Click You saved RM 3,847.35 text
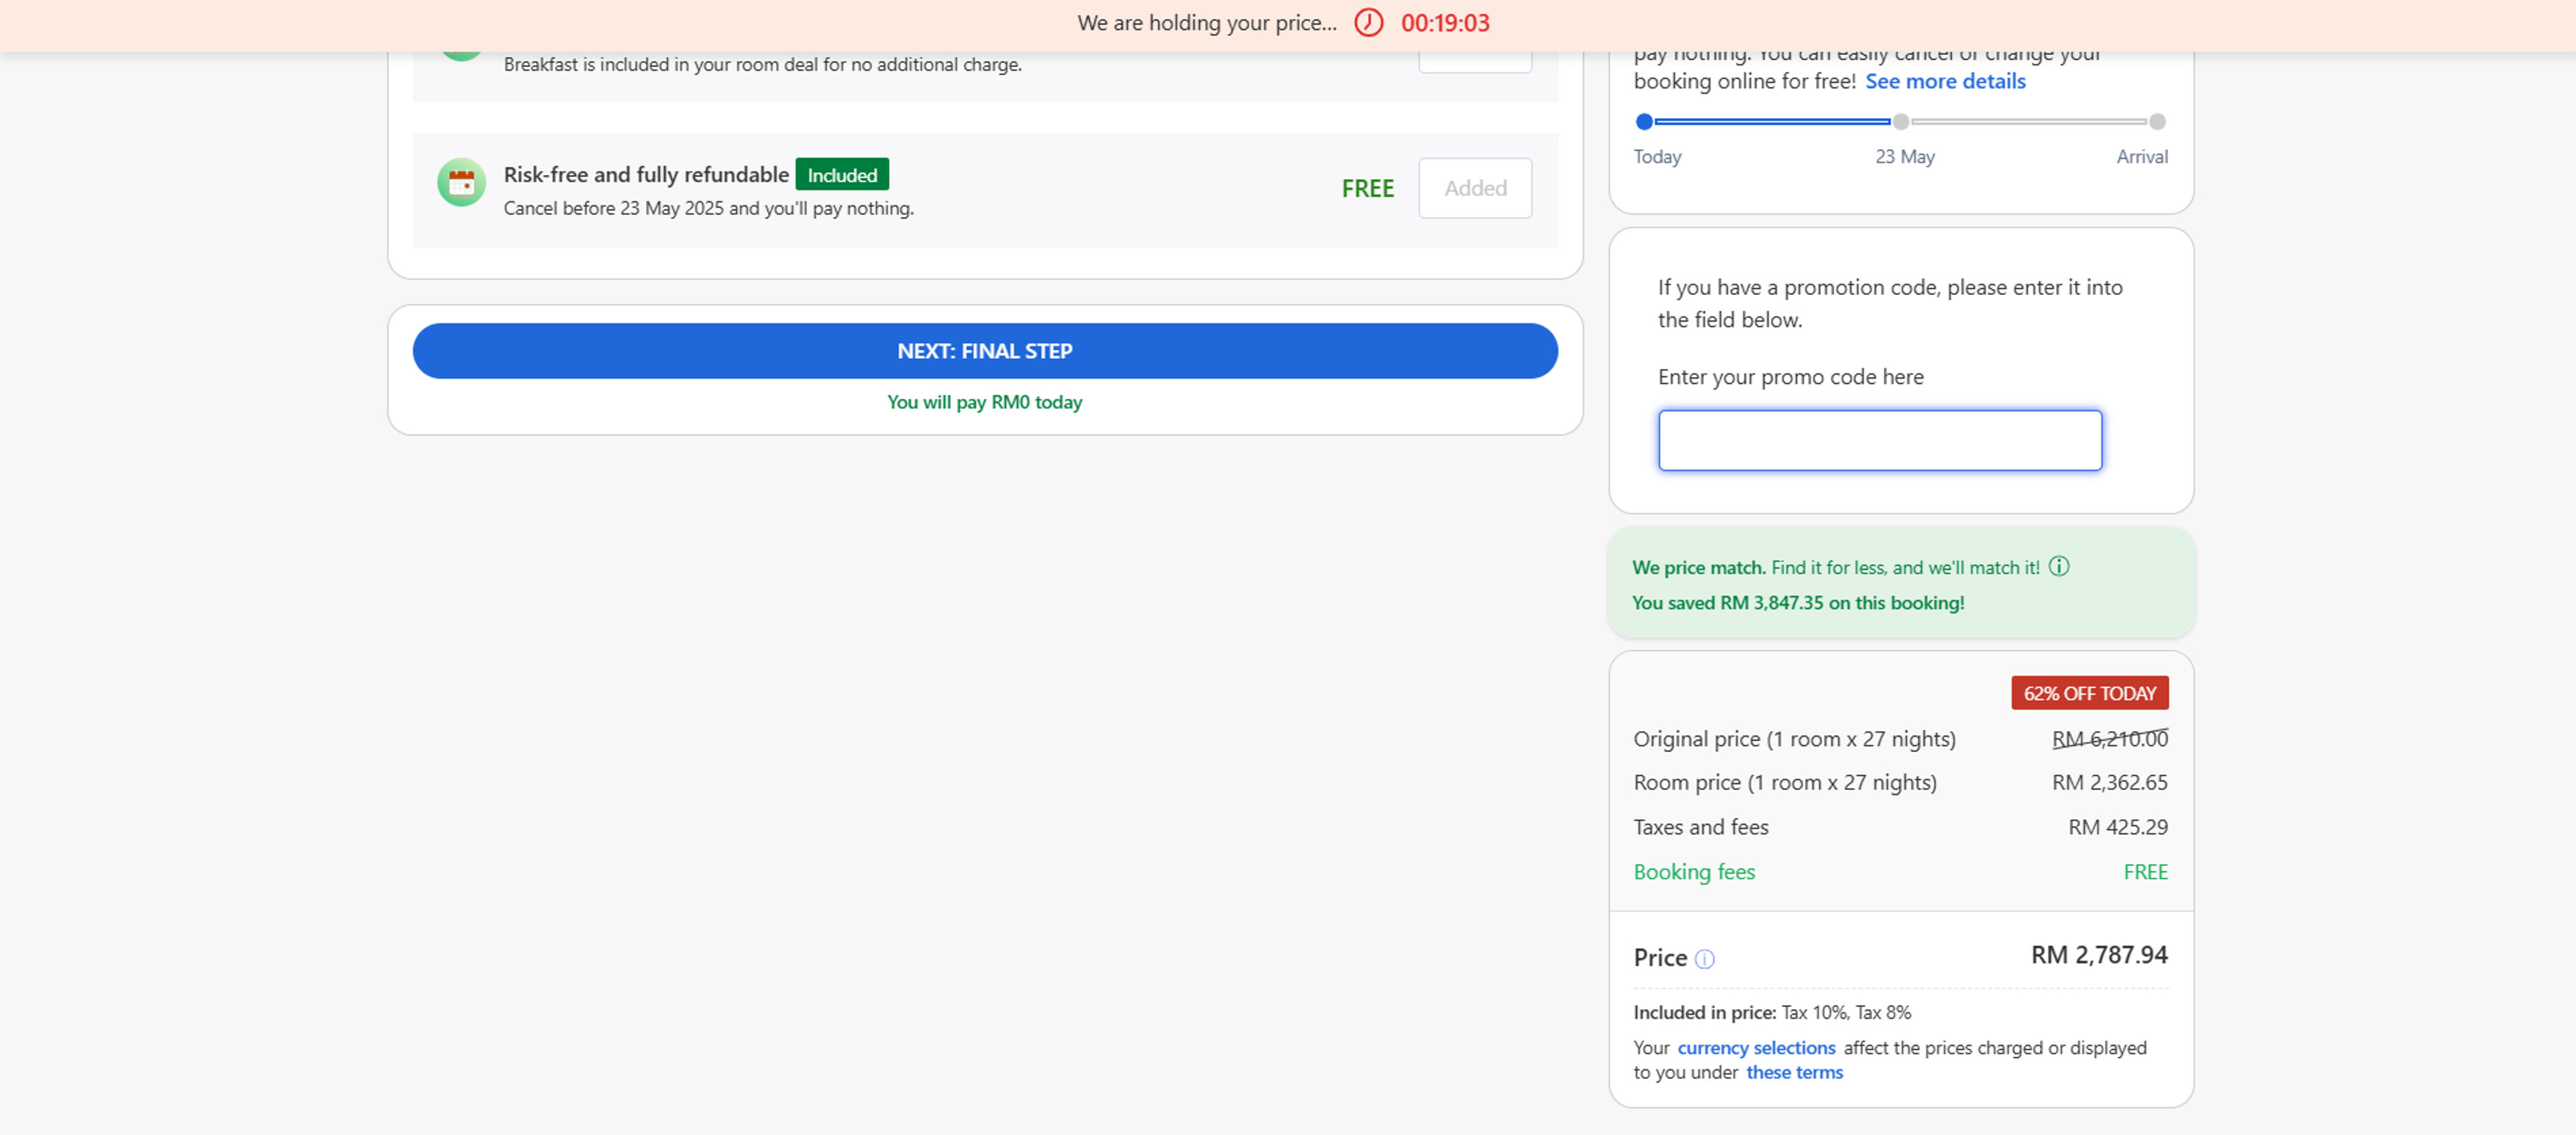2576x1135 pixels. (1798, 603)
